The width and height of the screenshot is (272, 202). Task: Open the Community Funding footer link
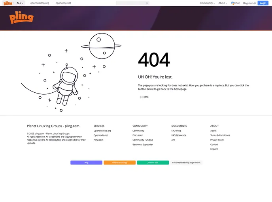click(143, 140)
